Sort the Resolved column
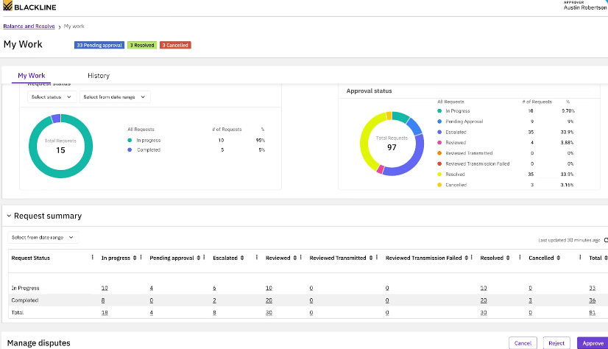The image size is (608, 349). tap(508, 258)
